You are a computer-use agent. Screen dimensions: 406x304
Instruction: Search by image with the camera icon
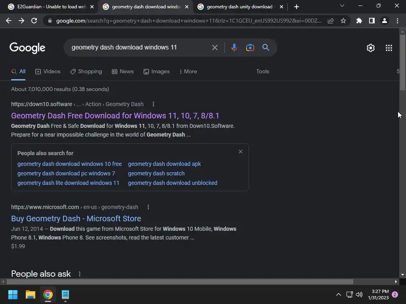click(x=250, y=47)
